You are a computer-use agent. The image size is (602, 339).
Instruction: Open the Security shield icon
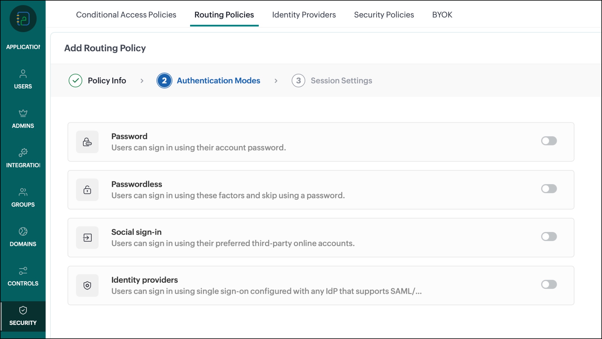(x=23, y=310)
